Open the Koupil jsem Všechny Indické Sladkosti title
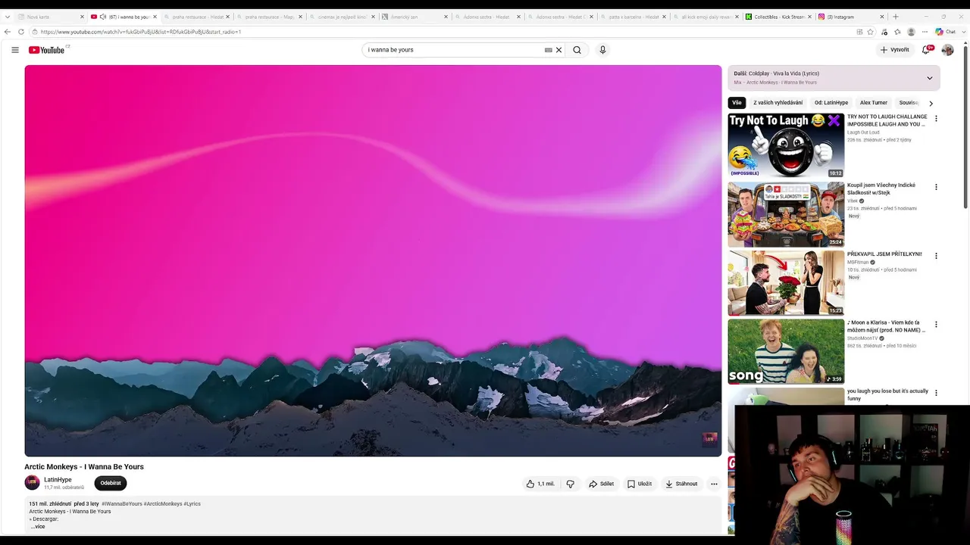 [881, 188]
